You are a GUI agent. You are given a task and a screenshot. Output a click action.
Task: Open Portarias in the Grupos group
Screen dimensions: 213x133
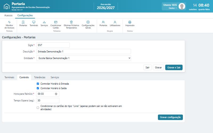click(x=103, y=23)
